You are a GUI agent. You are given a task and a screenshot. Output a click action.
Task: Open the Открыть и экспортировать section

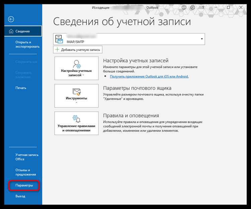(x=27, y=44)
